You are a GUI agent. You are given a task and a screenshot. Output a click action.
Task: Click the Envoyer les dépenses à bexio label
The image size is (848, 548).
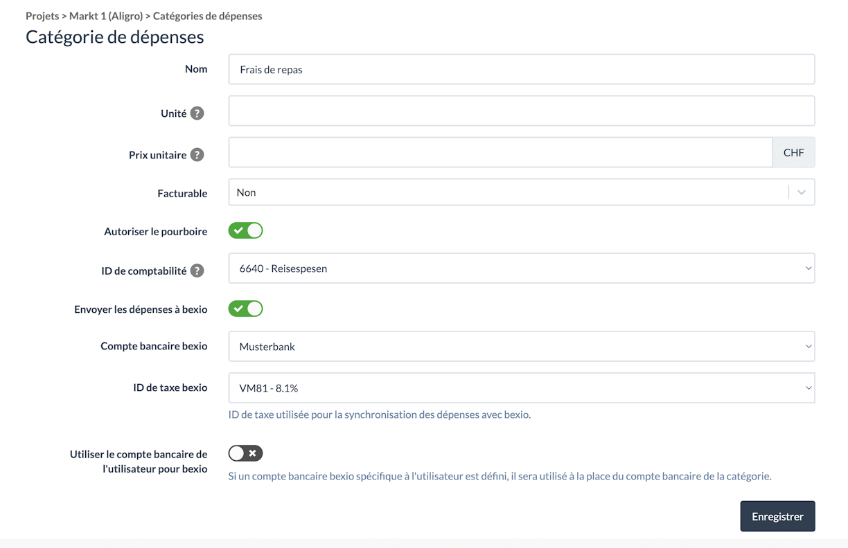[141, 309]
